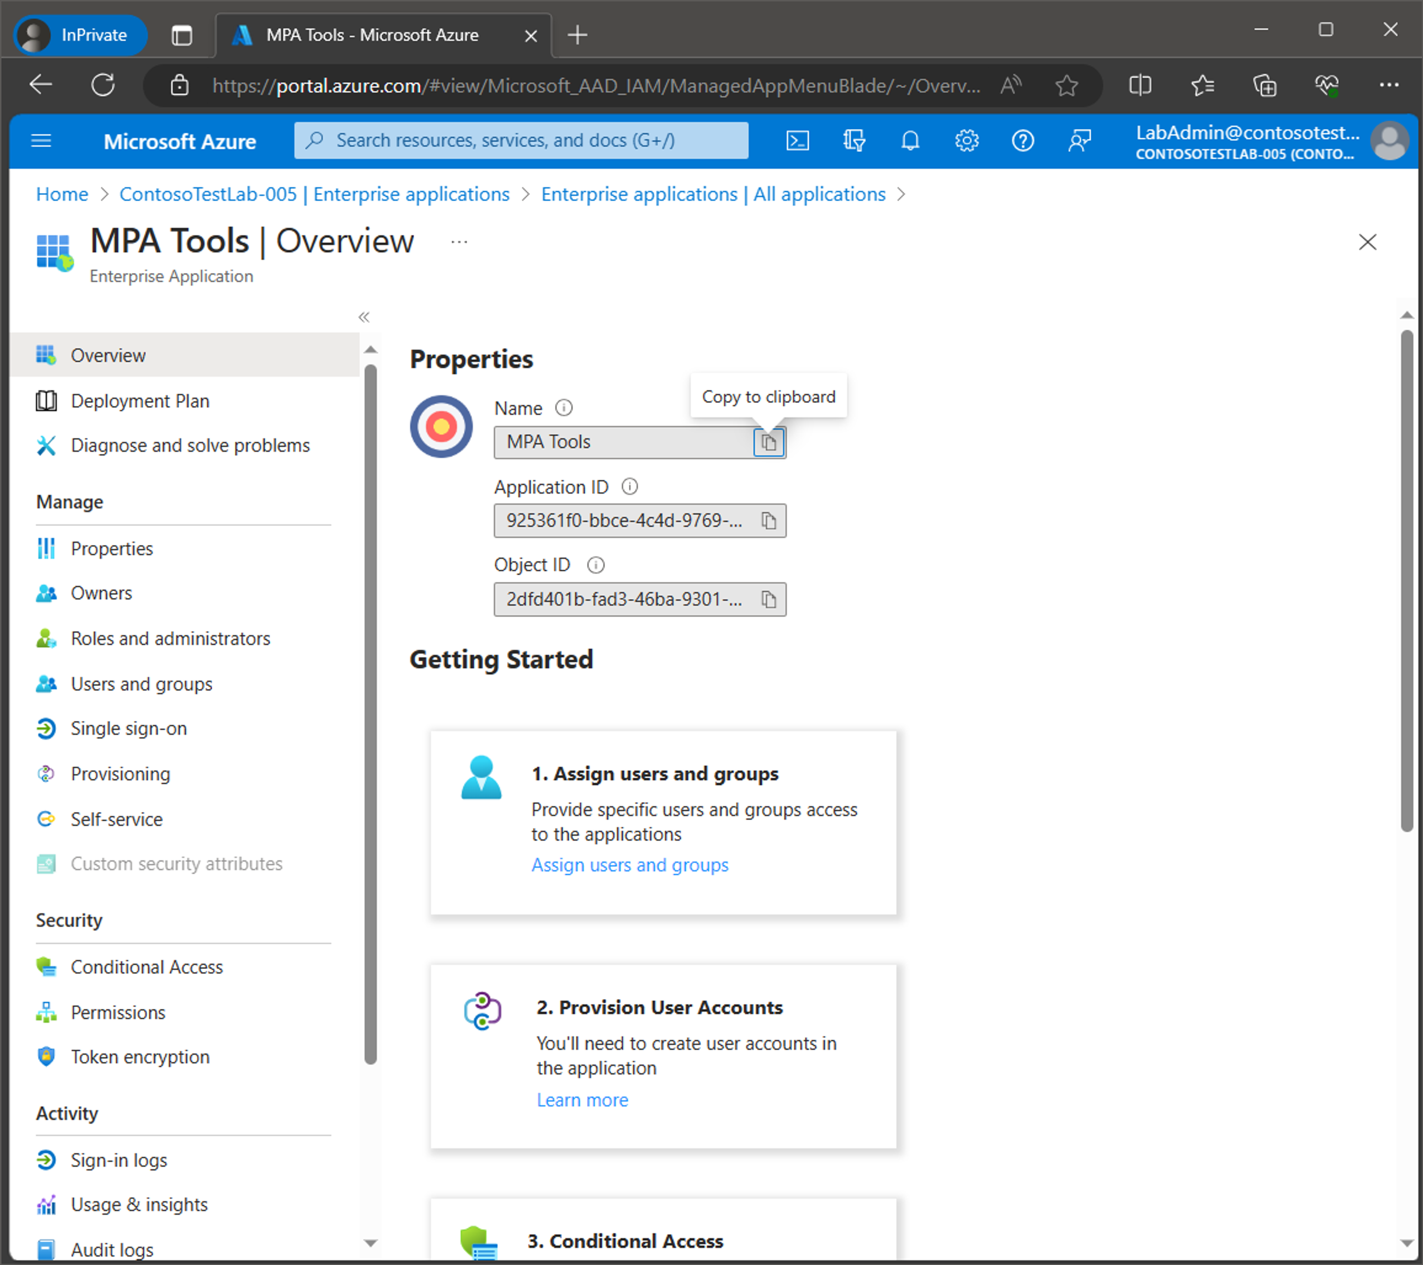Click the left menu scroll down arrow

(x=370, y=1243)
